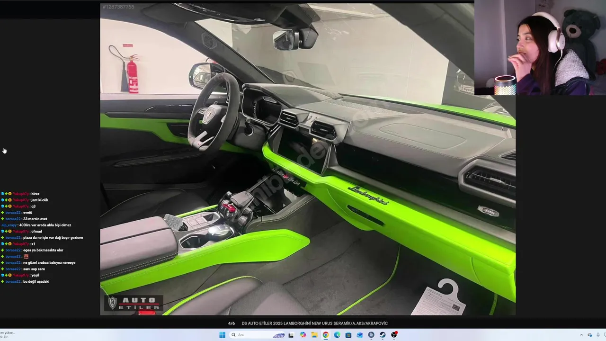Click the microphone icon in the system tray

(x=598, y=335)
